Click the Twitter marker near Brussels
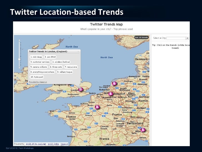Screen dimensions: 202x152 click(x=110, y=94)
